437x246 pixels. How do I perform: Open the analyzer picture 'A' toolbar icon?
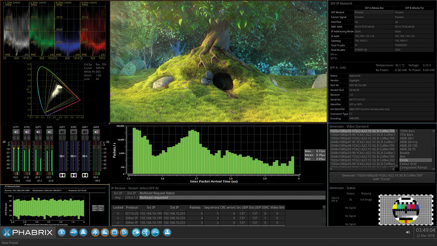[62, 232]
